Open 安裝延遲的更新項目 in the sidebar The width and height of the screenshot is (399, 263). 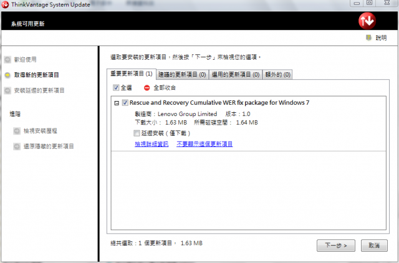click(39, 90)
